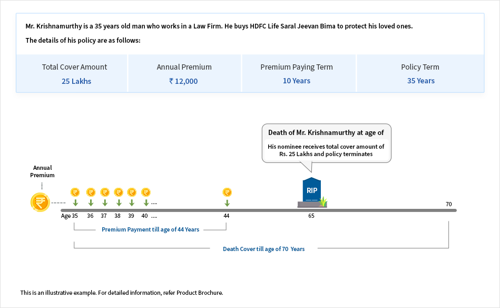The image size is (500, 308).
Task: Click the rupee coin above age 37
Action: 105,192
